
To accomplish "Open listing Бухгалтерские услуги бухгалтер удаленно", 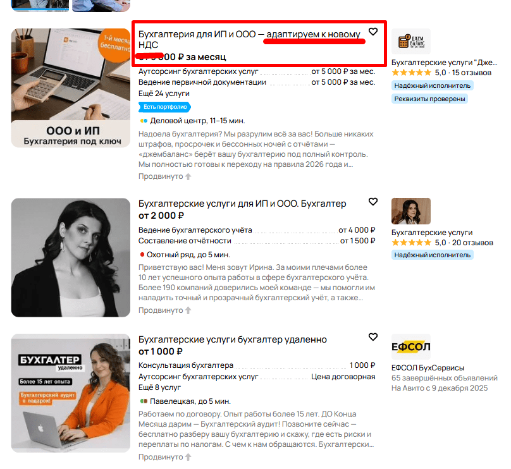I will pos(232,339).
